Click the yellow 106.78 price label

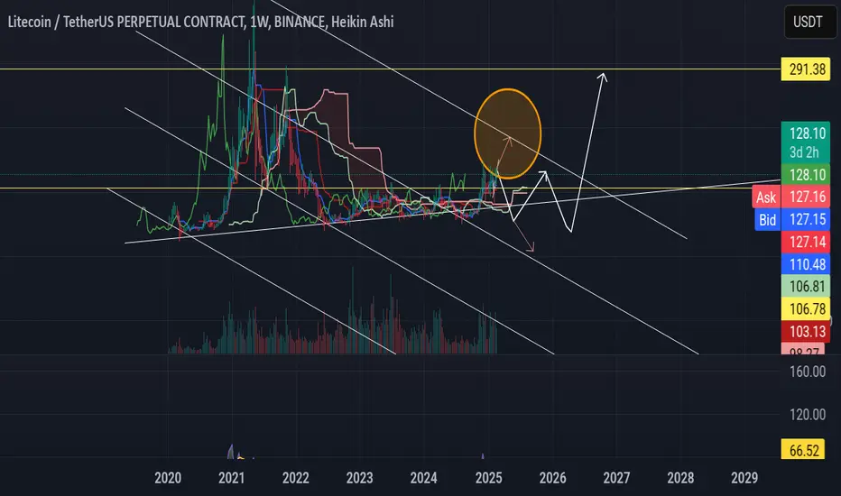click(x=805, y=308)
